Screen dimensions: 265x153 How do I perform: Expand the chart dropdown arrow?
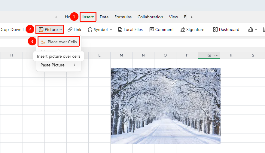[256, 29]
